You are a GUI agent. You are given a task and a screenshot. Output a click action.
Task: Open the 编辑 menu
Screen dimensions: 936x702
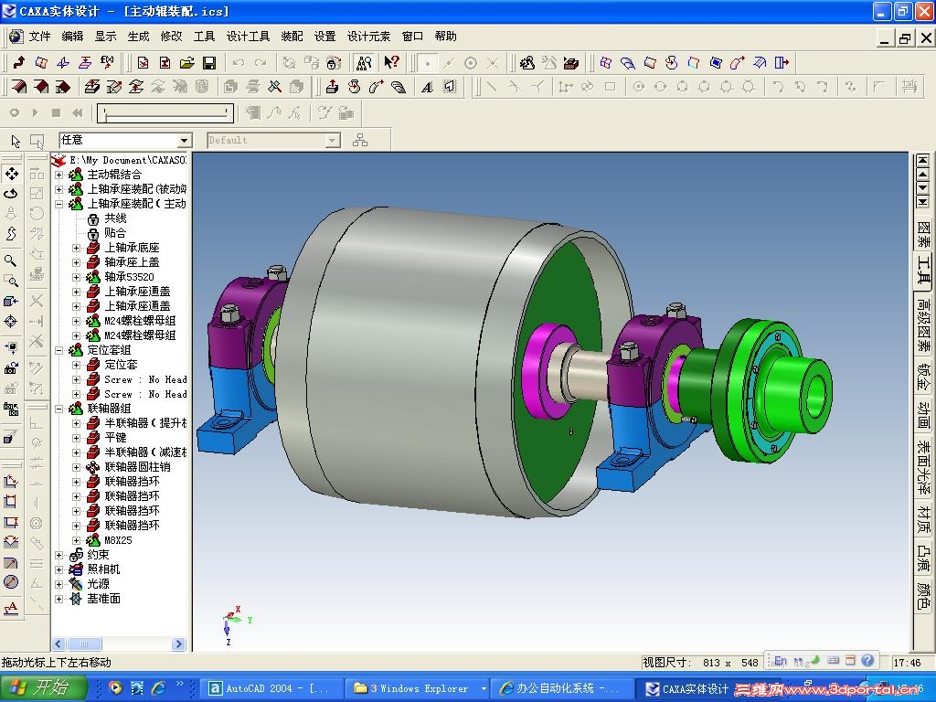[x=72, y=37]
